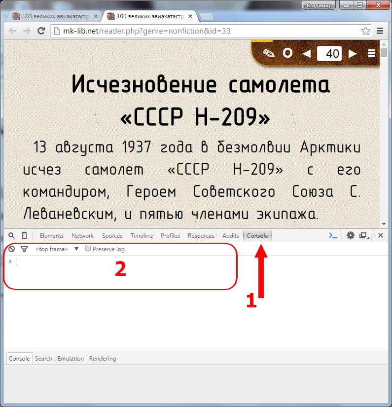Image resolution: width=392 pixels, height=407 pixels.
Task: Click the reader's circle O icon
Action: coord(287,53)
